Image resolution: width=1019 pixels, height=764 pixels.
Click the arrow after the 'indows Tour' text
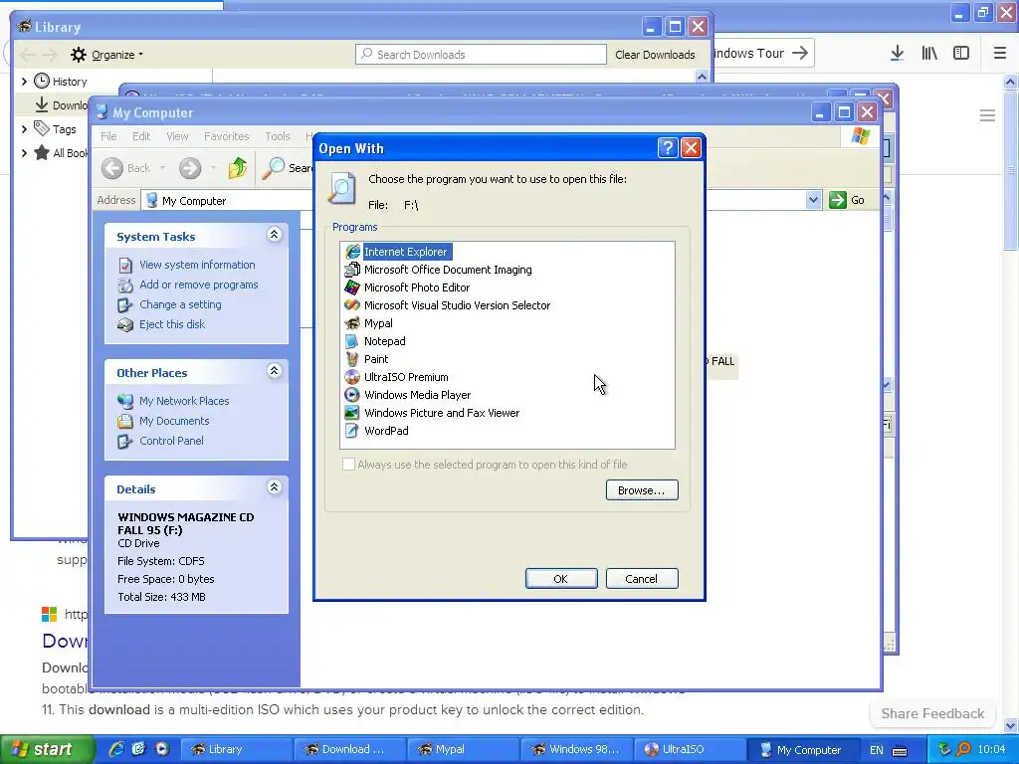(800, 53)
